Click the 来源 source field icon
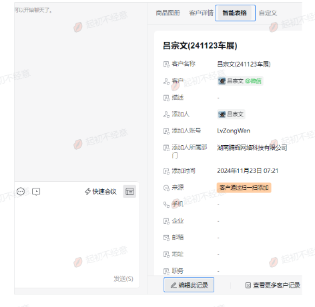 [166, 188]
